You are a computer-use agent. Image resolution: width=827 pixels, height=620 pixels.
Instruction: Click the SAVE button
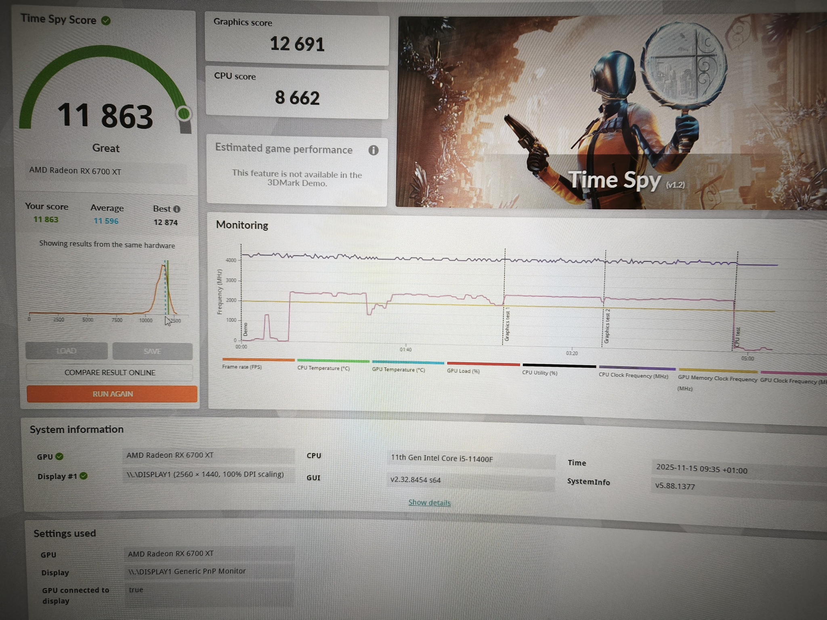tap(152, 351)
